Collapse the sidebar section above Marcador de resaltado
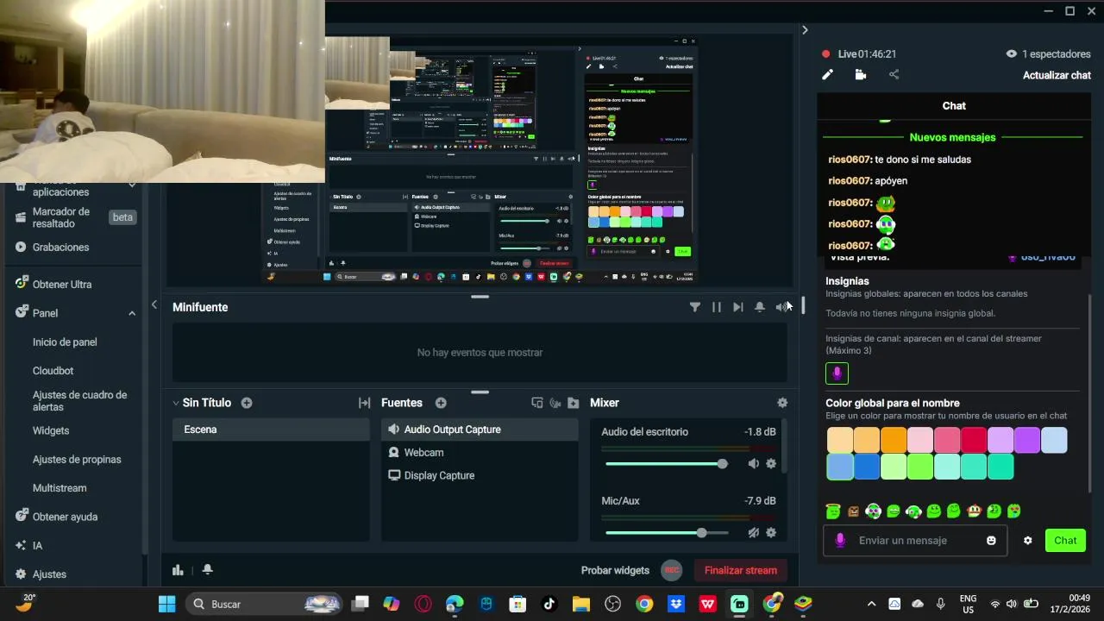 (x=132, y=185)
